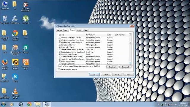This screenshot has width=190, height=107.
Task: Switch to the Startup tab
Action: 80,30
